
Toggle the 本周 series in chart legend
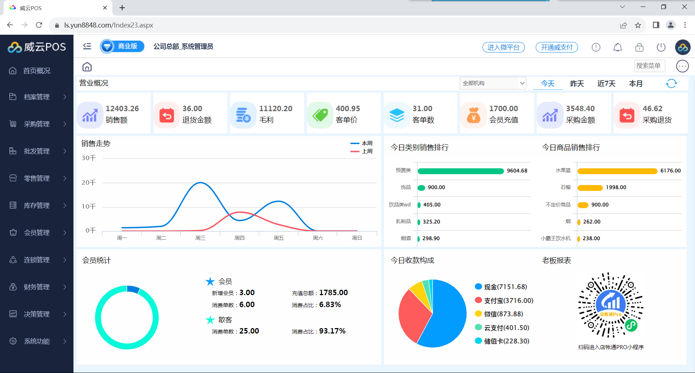(362, 143)
